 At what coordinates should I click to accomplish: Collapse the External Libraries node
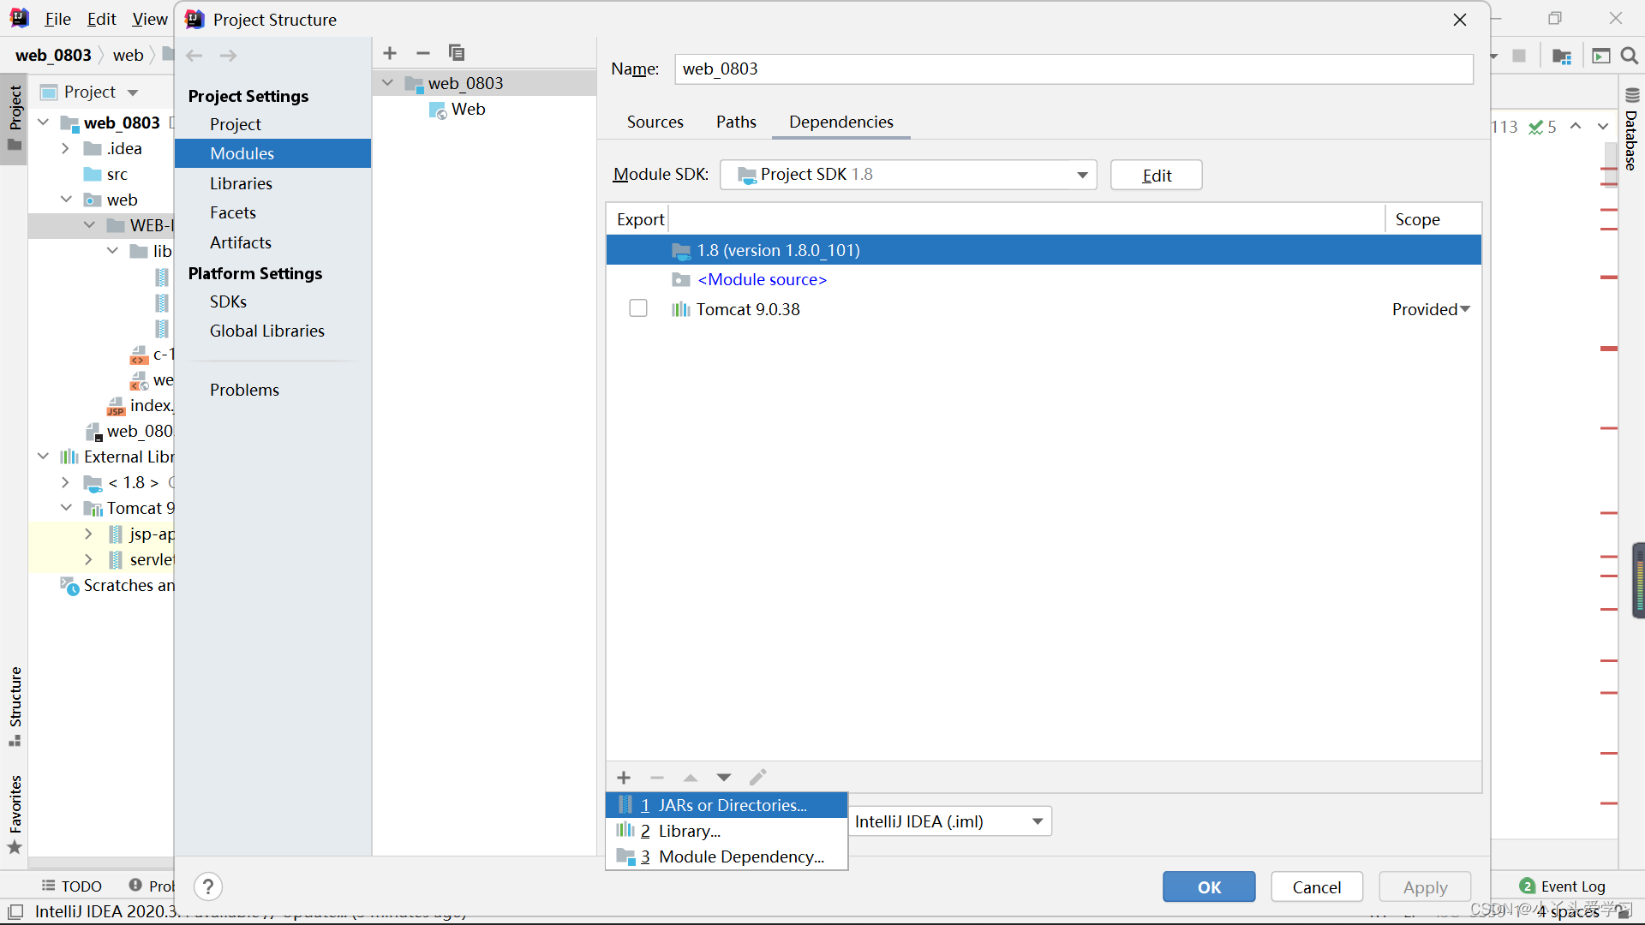[43, 457]
